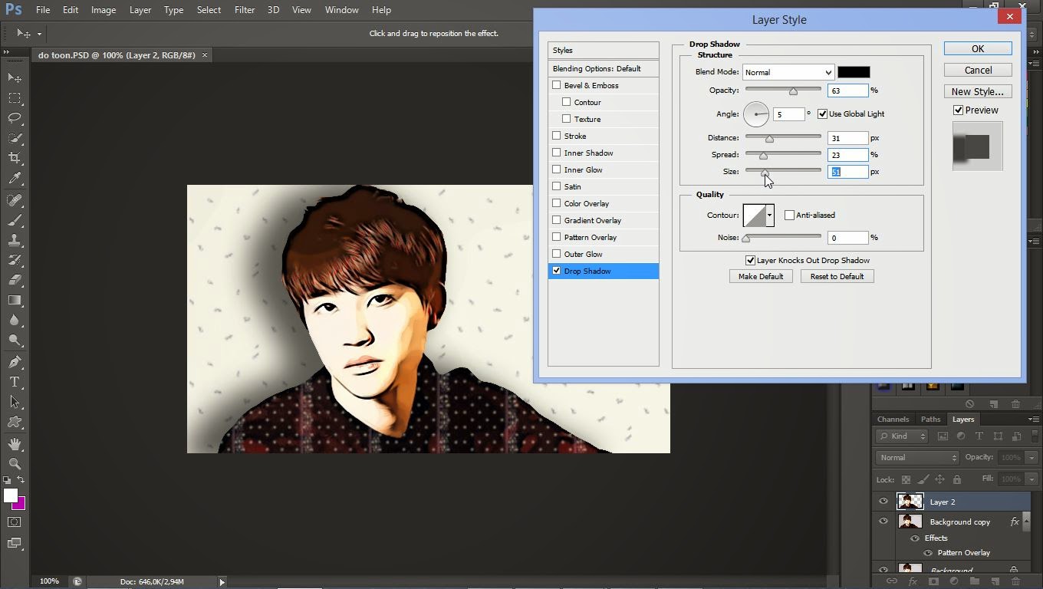This screenshot has width=1043, height=589.
Task: Hide the Layer 2 visibility eye
Action: [883, 501]
